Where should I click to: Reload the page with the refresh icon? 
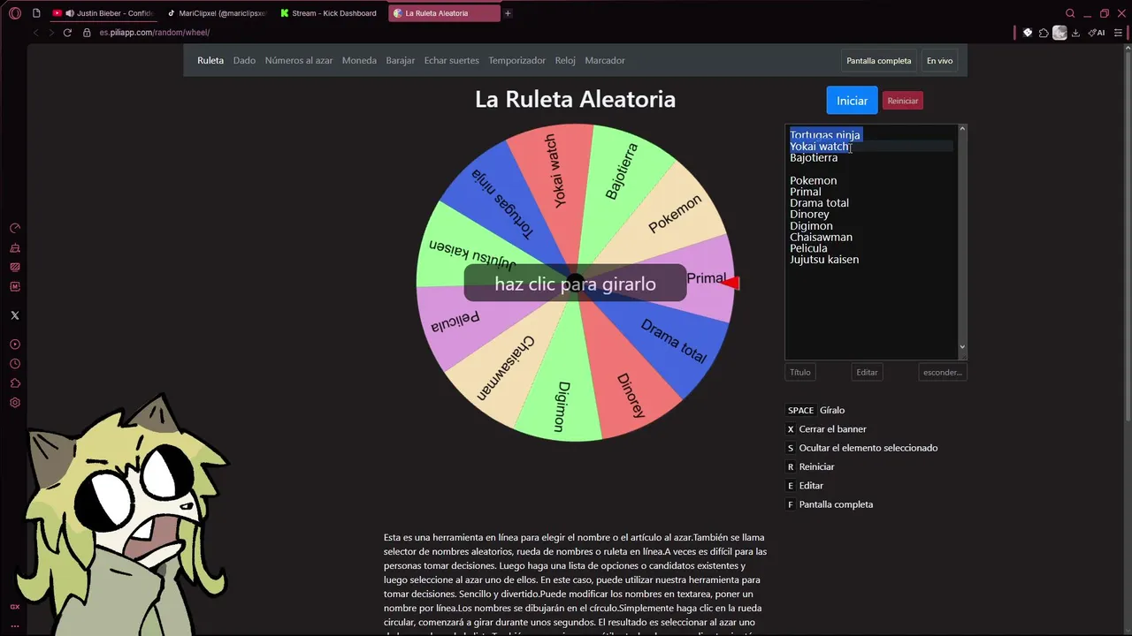tap(66, 33)
